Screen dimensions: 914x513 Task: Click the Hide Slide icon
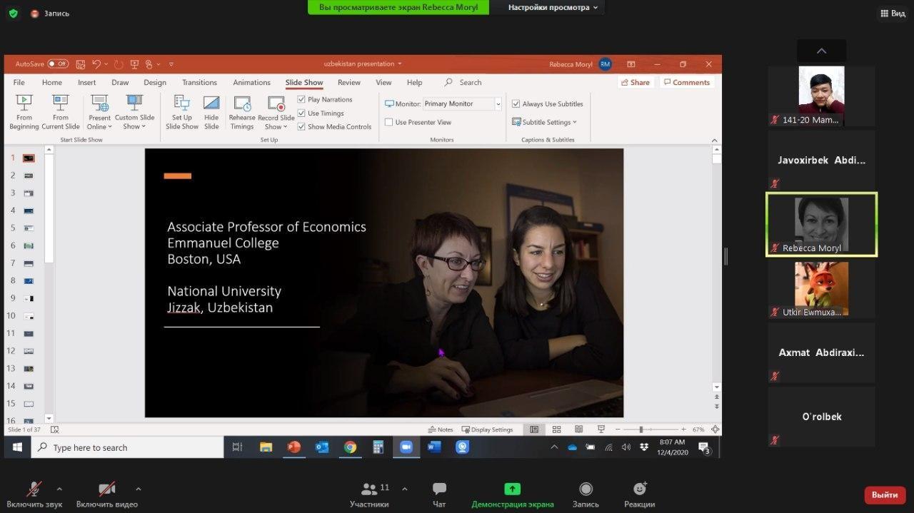pyautogui.click(x=211, y=103)
